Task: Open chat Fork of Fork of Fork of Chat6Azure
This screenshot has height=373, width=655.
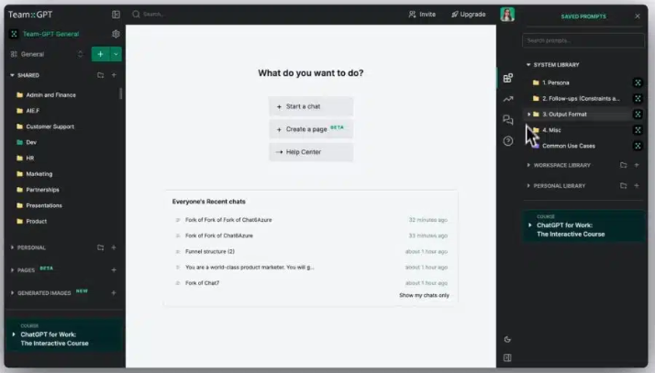Action: (228, 220)
